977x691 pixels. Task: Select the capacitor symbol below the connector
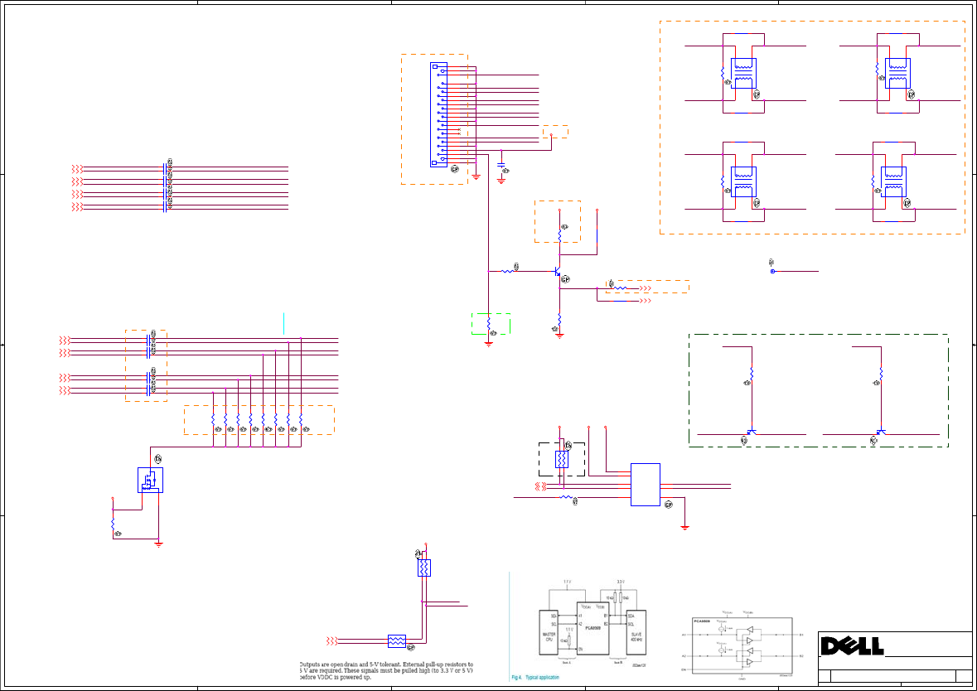[501, 166]
